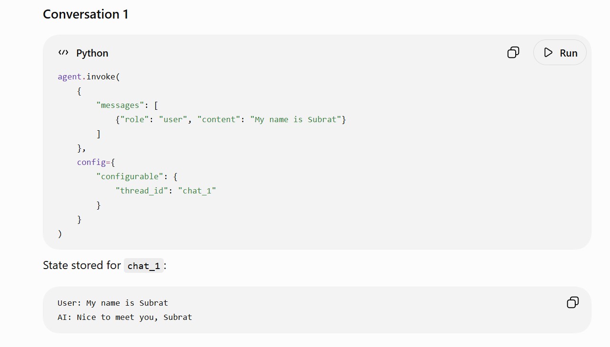Click the "thread_id" key in code
610x347 pixels.
tap(142, 191)
